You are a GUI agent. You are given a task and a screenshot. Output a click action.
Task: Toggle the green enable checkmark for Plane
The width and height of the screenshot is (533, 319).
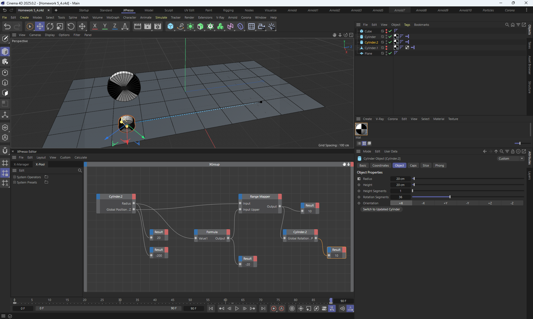[390, 53]
